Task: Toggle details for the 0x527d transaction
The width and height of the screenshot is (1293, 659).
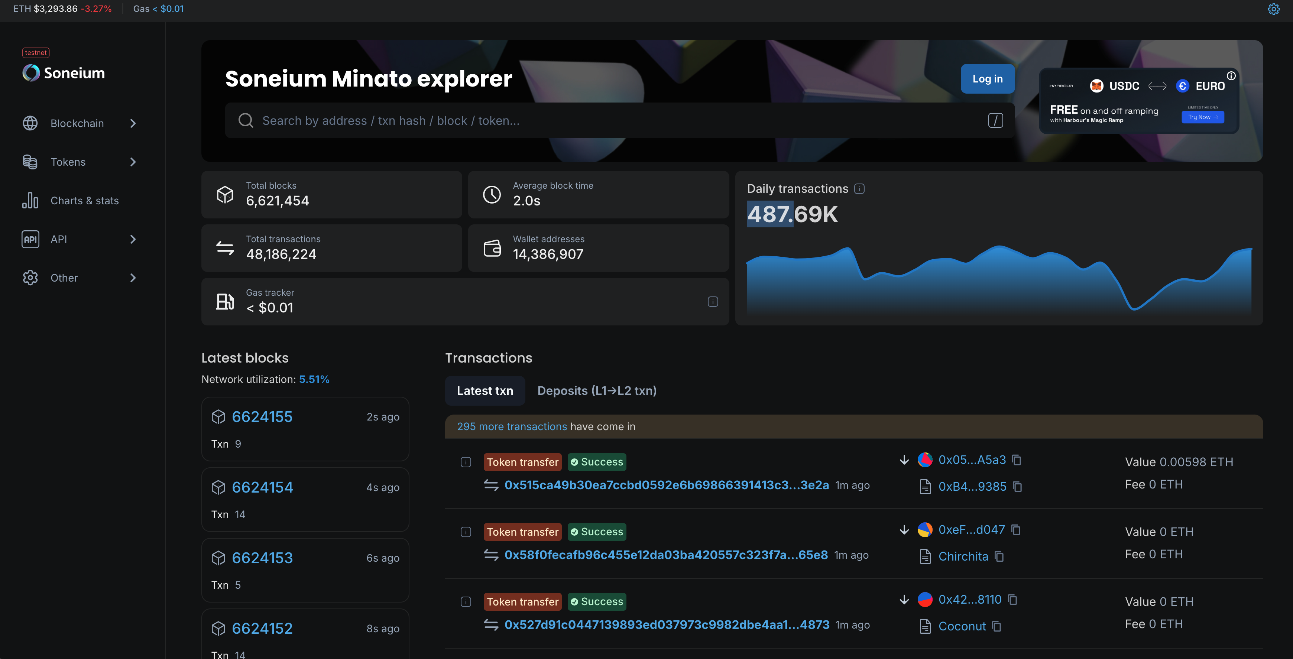Action: tap(466, 601)
